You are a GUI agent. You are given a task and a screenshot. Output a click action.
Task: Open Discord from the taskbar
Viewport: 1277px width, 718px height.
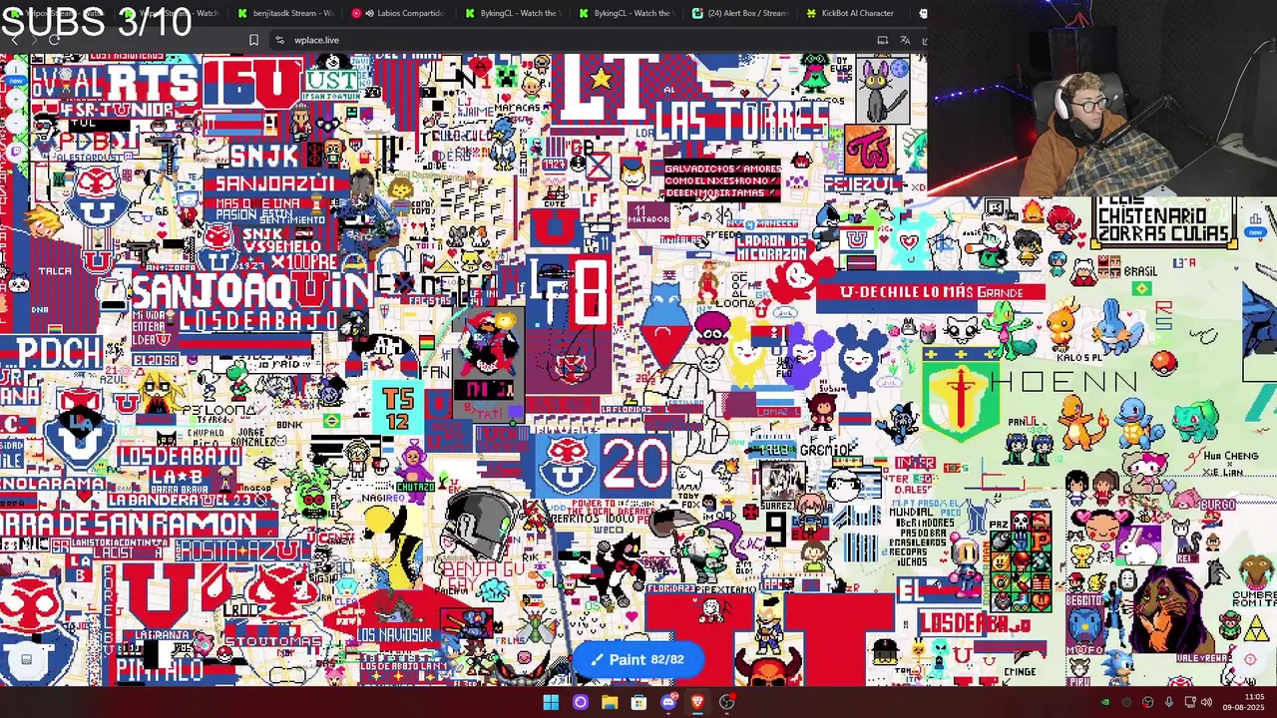point(668,702)
